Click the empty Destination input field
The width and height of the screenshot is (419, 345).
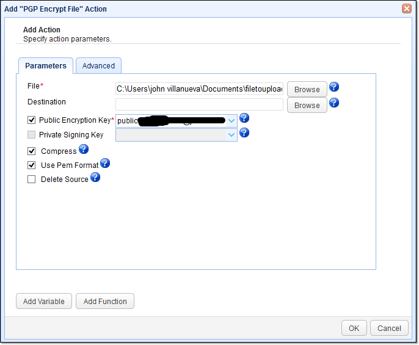[199, 104]
